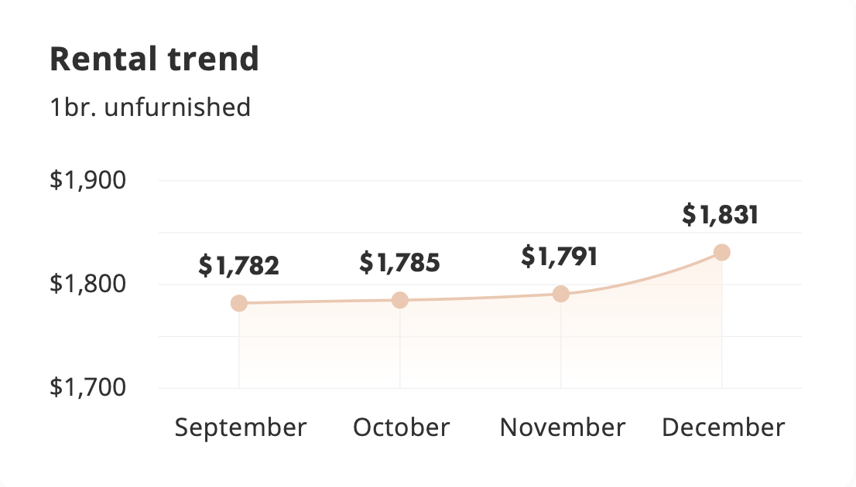Click the September data point on the line
Screen dimensions: 856x487
239,303
